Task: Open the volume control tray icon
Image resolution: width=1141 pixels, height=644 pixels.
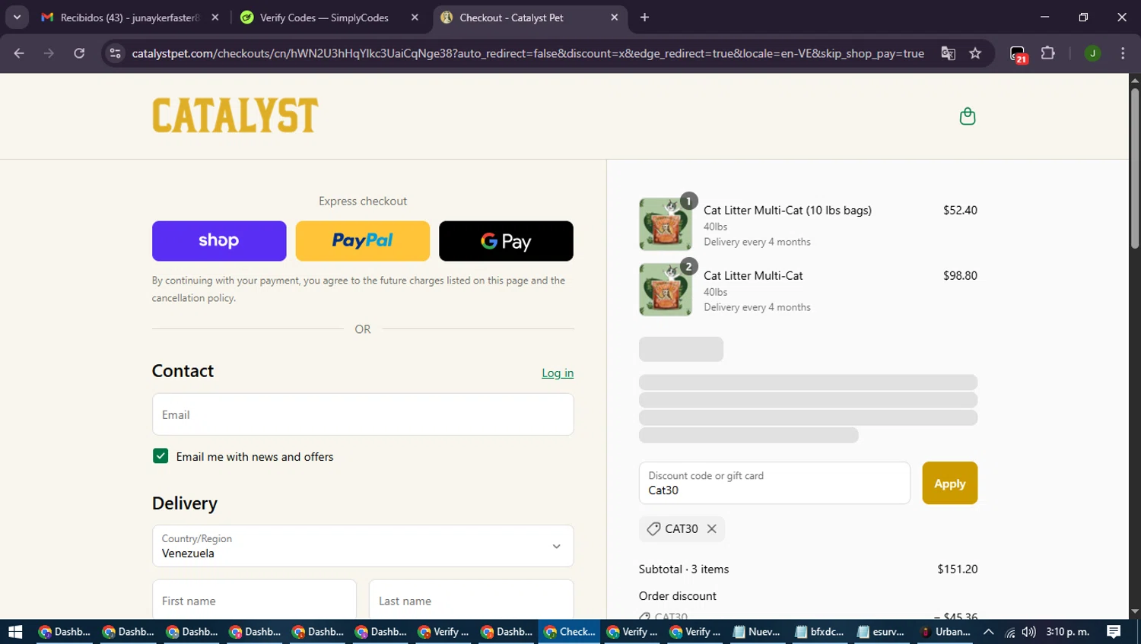Action: pos(1029,631)
